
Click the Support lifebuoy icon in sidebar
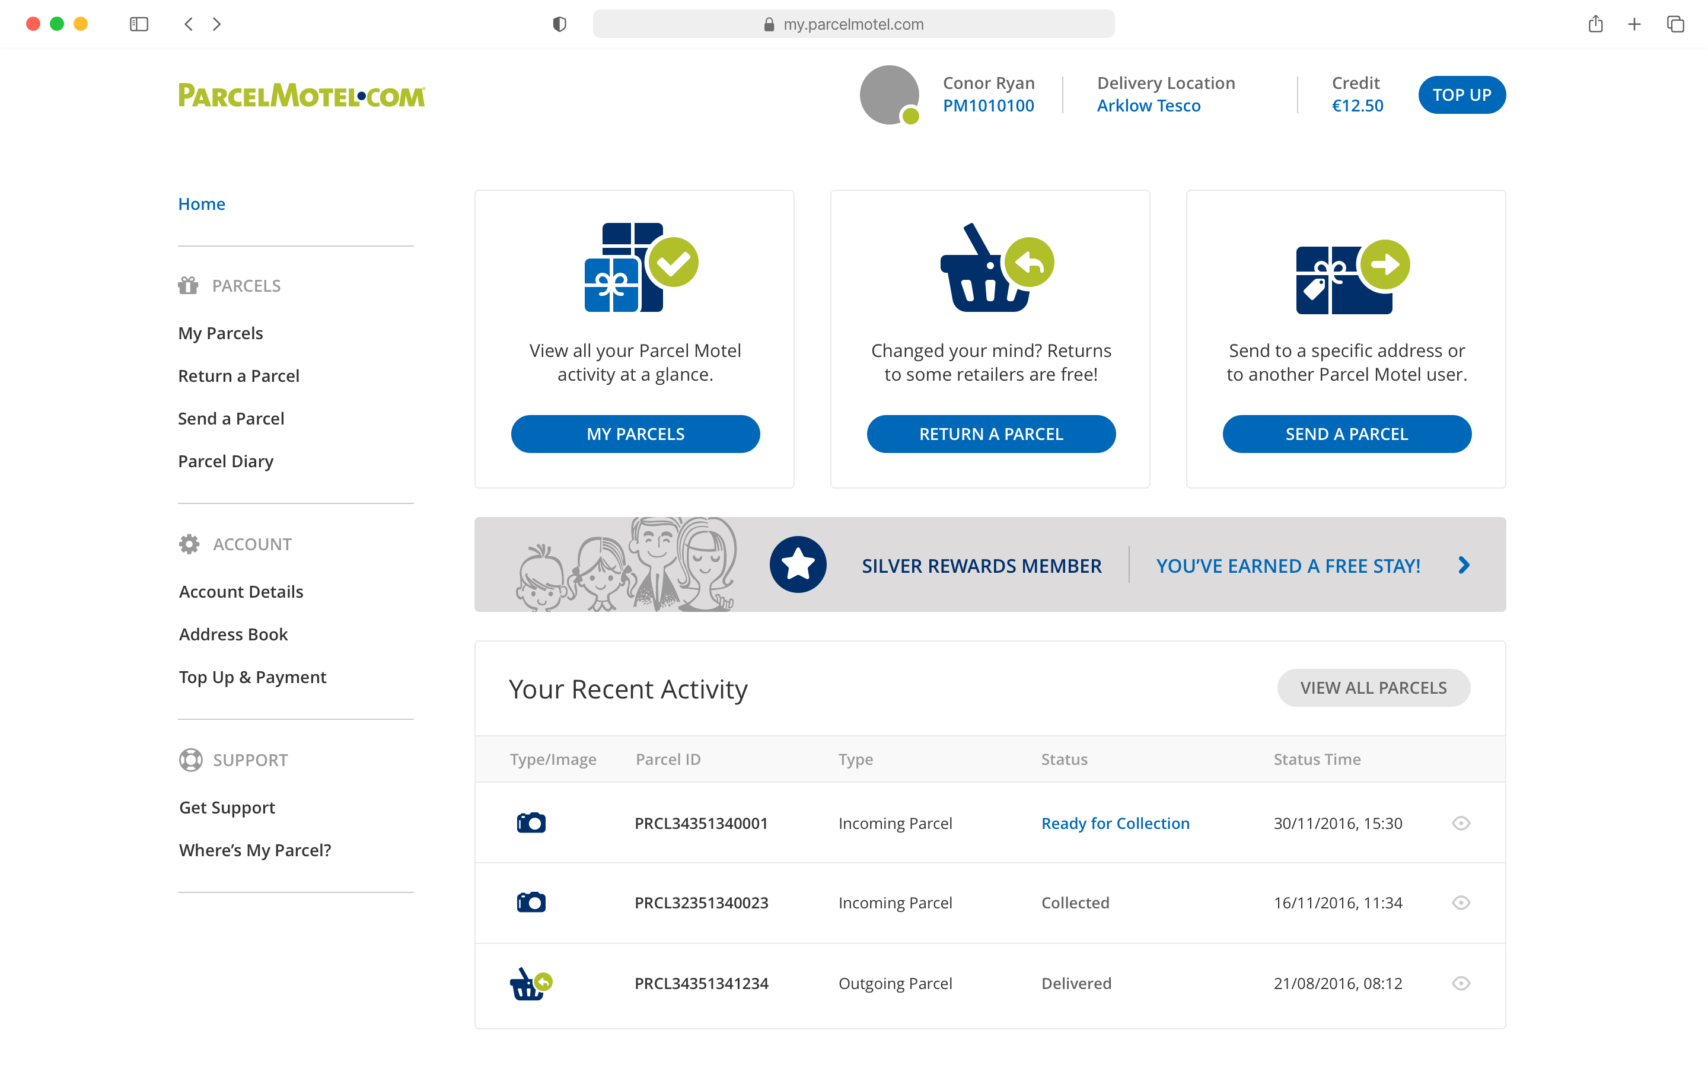[190, 760]
